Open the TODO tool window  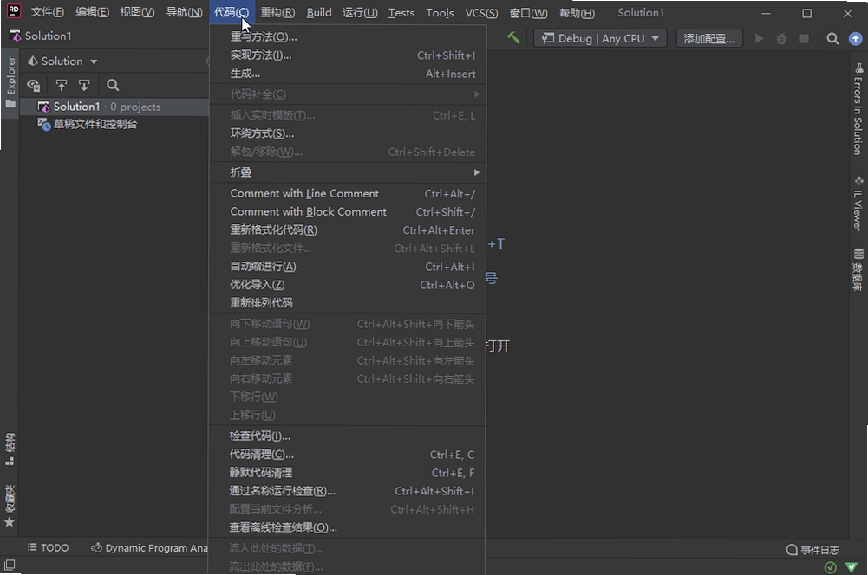click(x=49, y=547)
